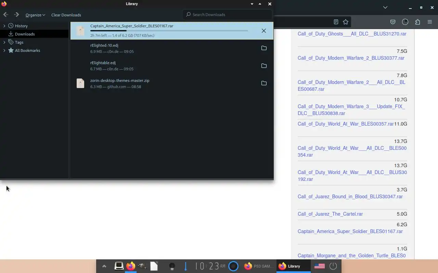Bookmark this page with the star icon

(346, 22)
